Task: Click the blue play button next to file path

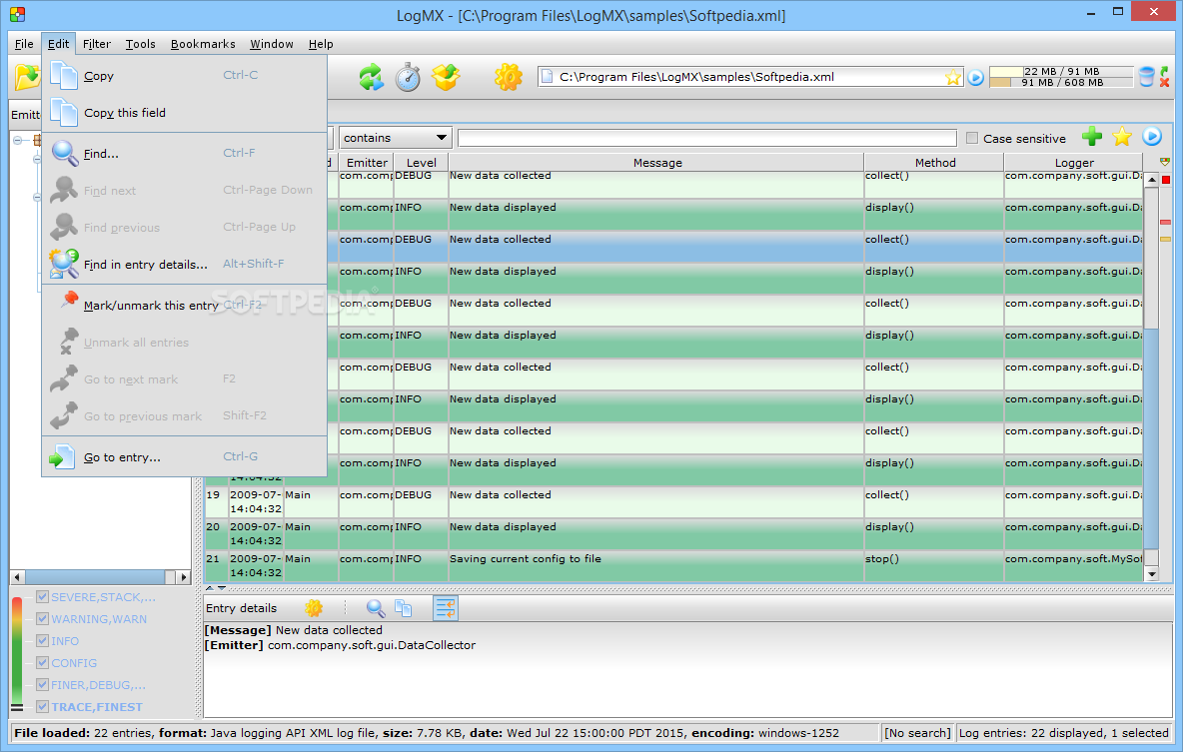Action: [x=975, y=78]
